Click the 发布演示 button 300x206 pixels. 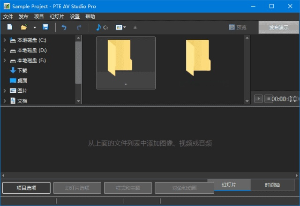pyautogui.click(x=279, y=28)
